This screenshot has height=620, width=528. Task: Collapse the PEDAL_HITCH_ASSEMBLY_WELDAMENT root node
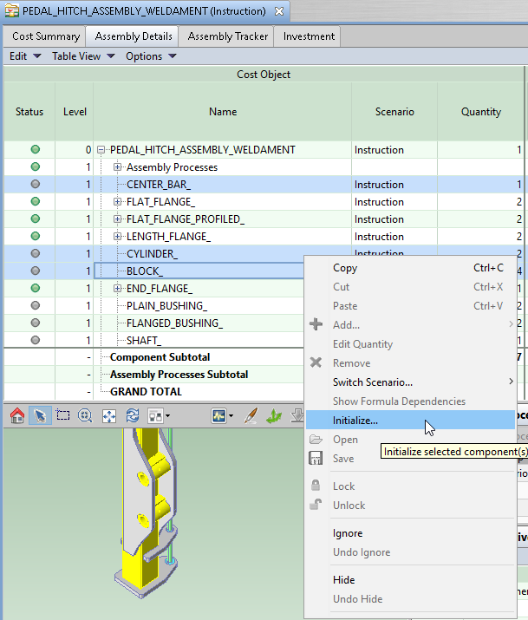pyautogui.click(x=101, y=150)
